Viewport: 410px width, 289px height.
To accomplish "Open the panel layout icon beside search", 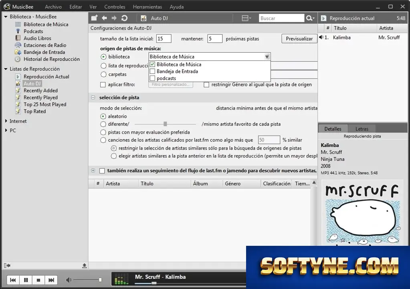I will pos(246,18).
